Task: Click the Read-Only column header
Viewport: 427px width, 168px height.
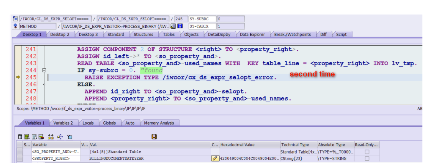Action: (366, 145)
